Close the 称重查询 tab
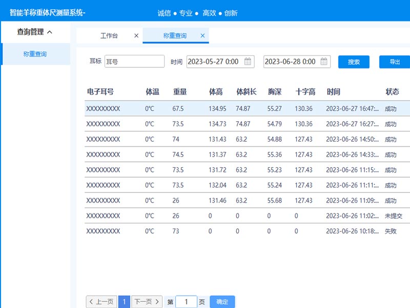This screenshot has width=410, height=308. 202,35
